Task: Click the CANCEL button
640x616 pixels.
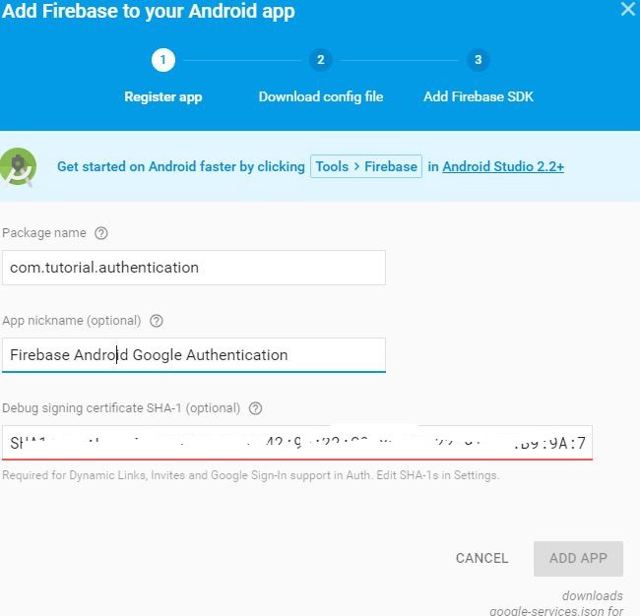Action: click(482, 558)
